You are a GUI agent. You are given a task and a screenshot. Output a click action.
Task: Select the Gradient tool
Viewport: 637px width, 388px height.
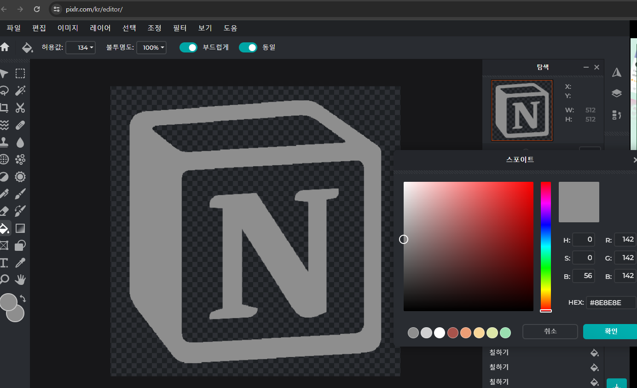[x=20, y=228]
